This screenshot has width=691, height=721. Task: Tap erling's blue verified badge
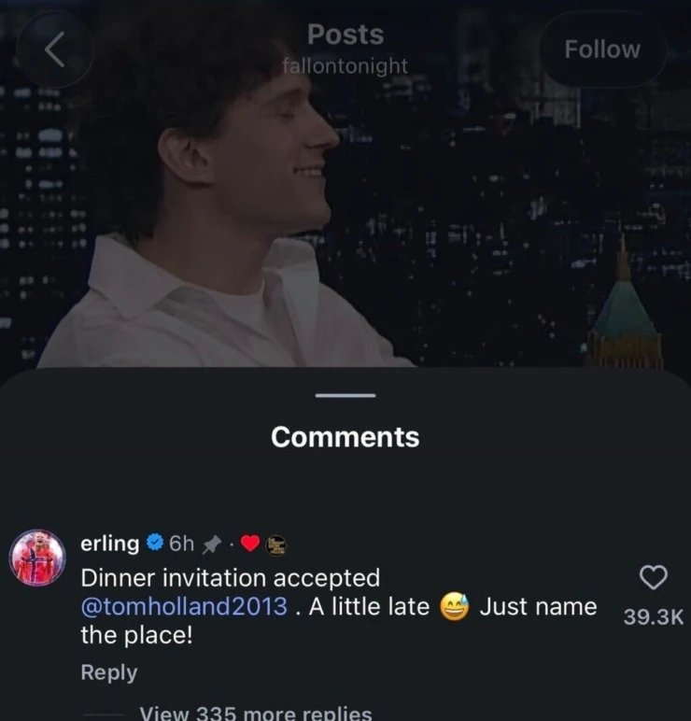[155, 543]
